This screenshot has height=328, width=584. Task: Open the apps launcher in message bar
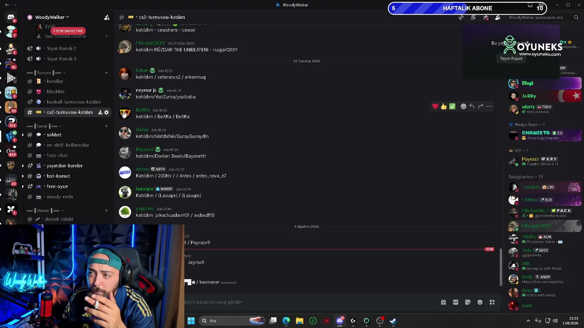[x=492, y=302]
